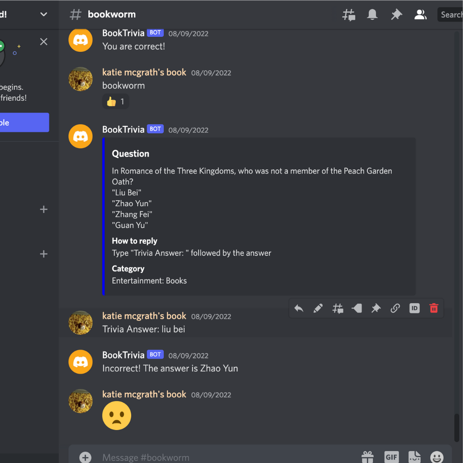Show the member list icon

point(420,15)
